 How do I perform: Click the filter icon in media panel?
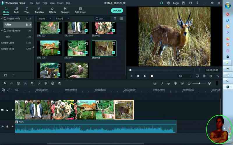click(115, 19)
